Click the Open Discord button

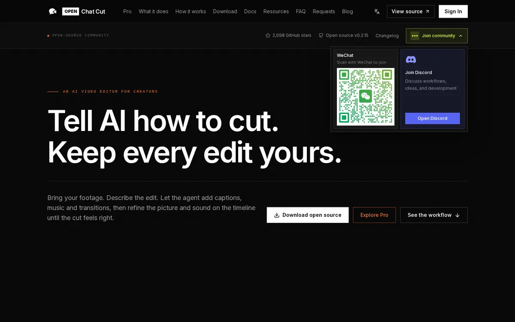coord(433,118)
